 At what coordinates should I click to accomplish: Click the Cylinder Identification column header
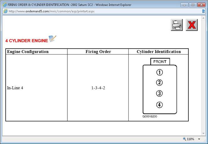pos(159,52)
